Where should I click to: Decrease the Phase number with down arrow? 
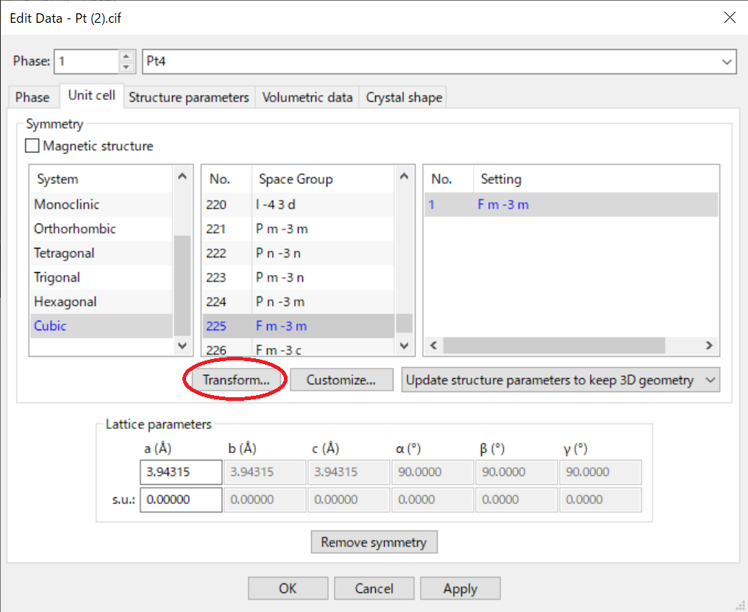[126, 67]
